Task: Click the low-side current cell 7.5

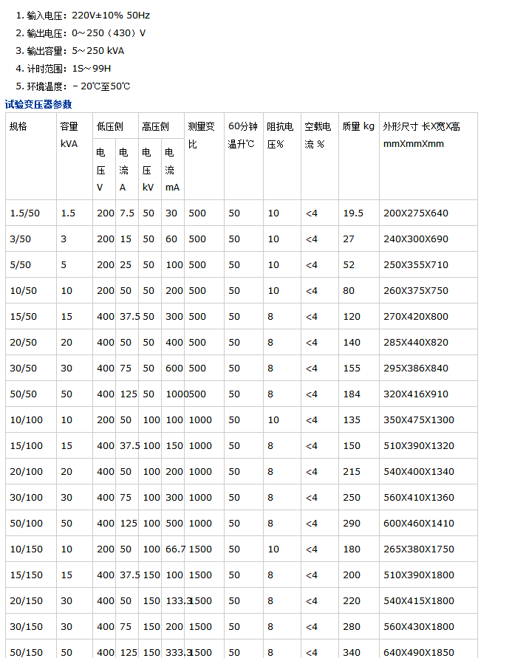Action: [127, 213]
